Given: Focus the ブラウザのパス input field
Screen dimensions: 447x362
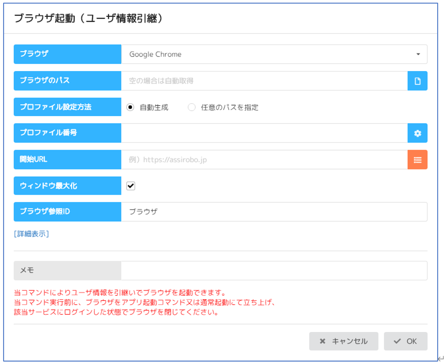Looking at the screenshot, I should click(x=264, y=81).
